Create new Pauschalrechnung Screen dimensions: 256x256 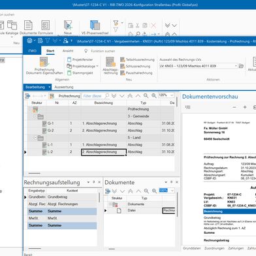(136, 73)
